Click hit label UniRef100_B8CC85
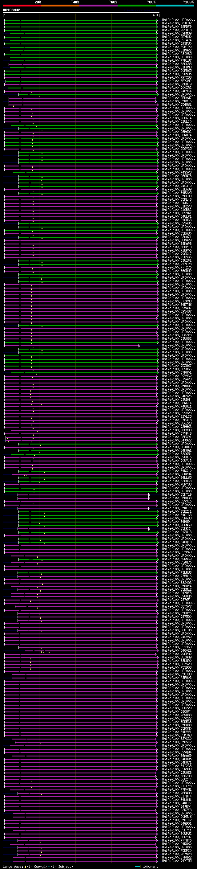Image resolution: width=197 pixels, height=869 pixels. pyautogui.click(x=176, y=64)
